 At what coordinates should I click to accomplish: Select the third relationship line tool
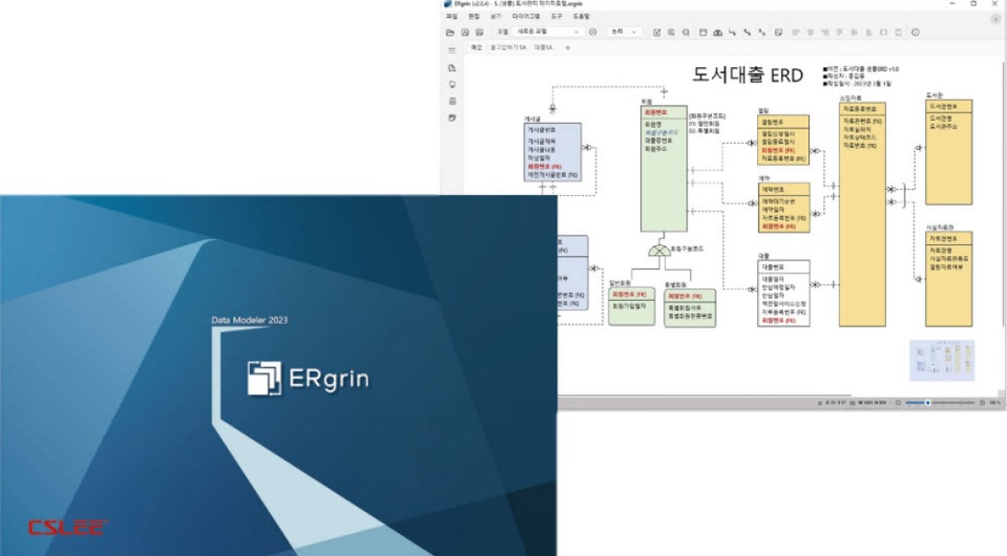pos(761,32)
